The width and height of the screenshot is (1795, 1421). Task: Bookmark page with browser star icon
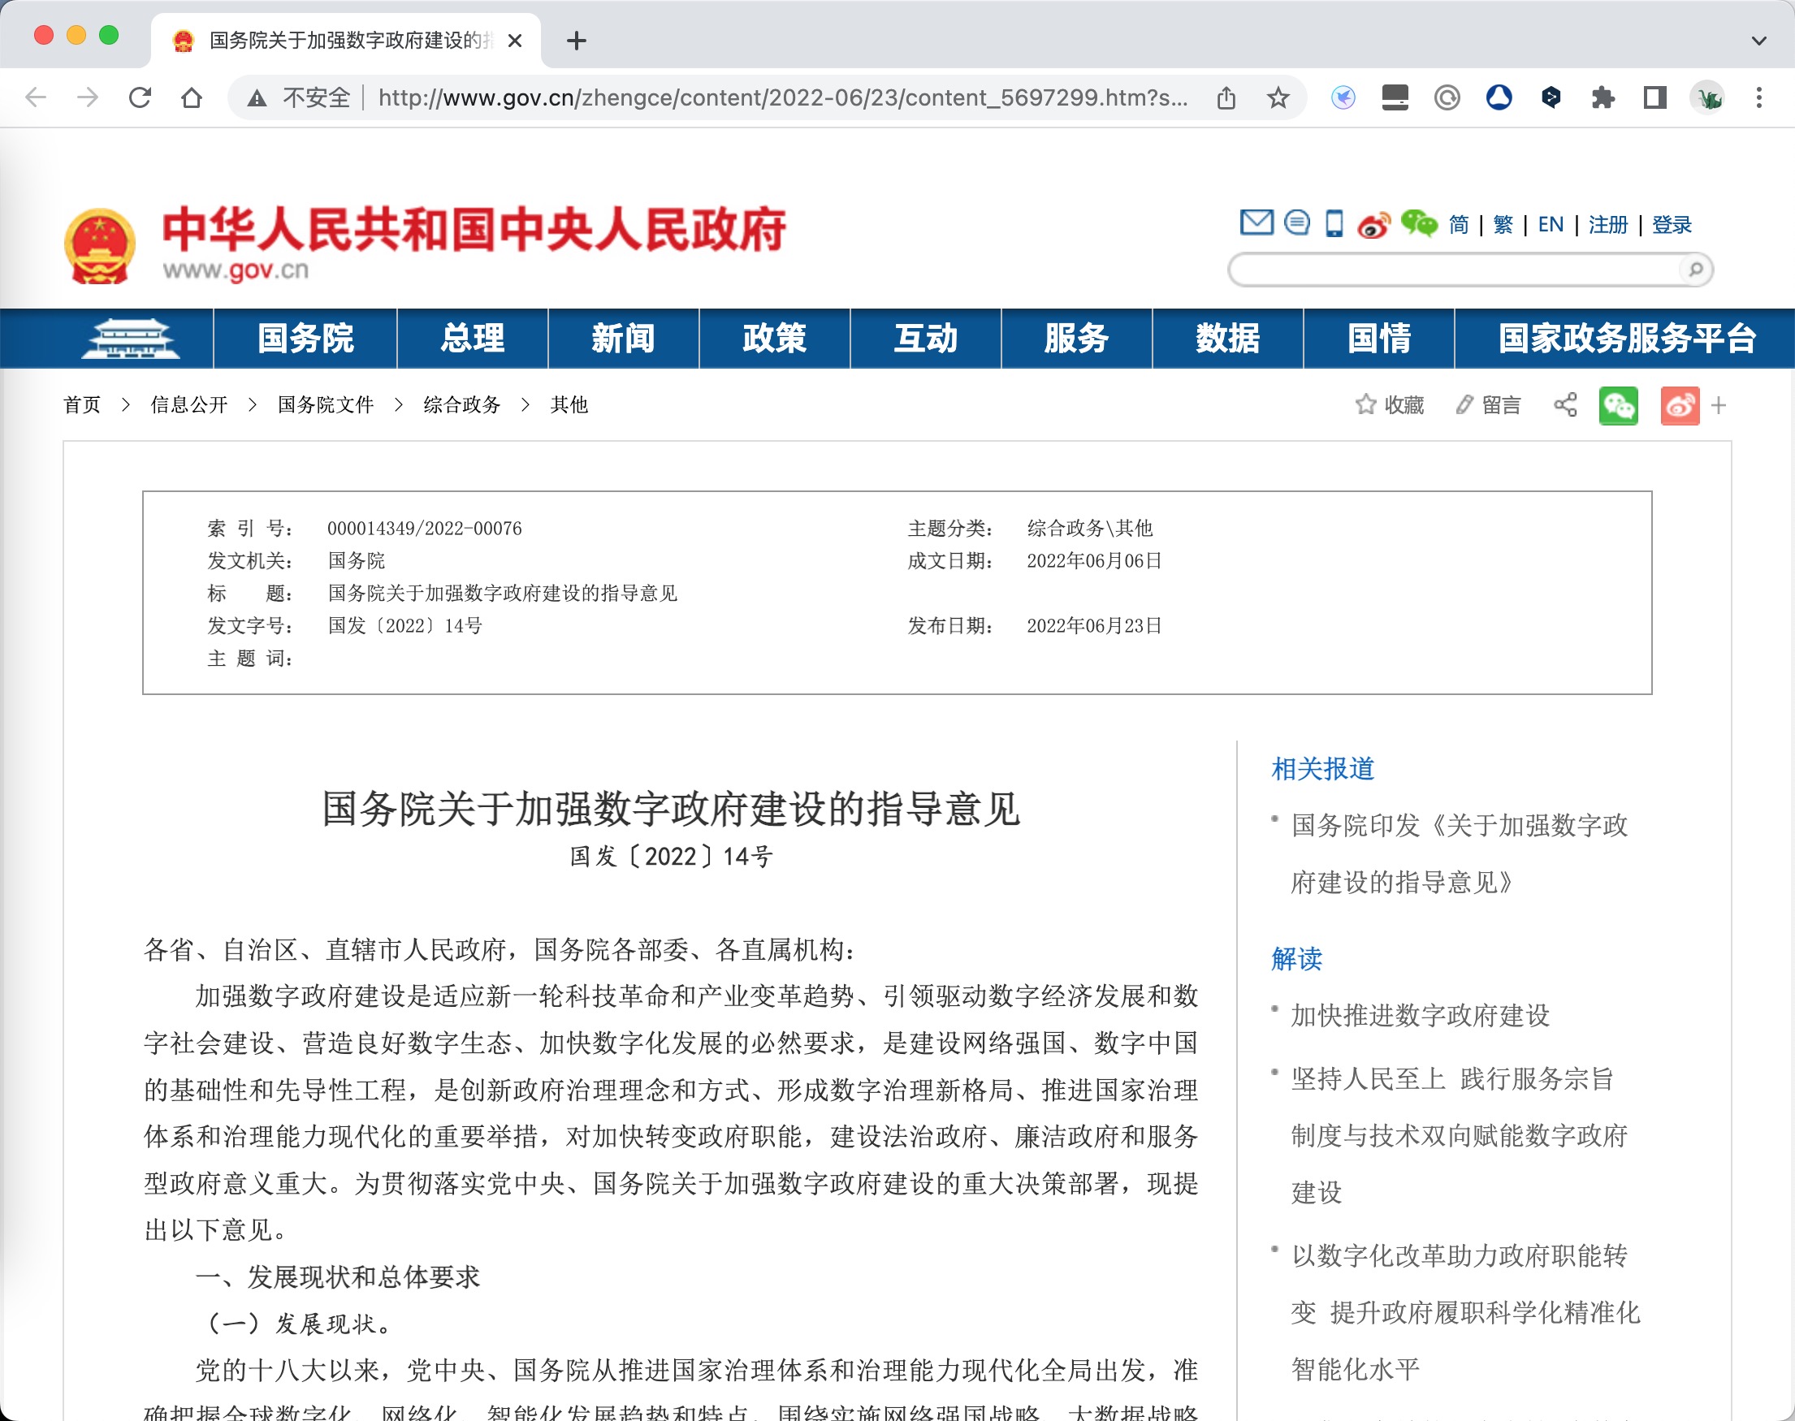(1278, 98)
